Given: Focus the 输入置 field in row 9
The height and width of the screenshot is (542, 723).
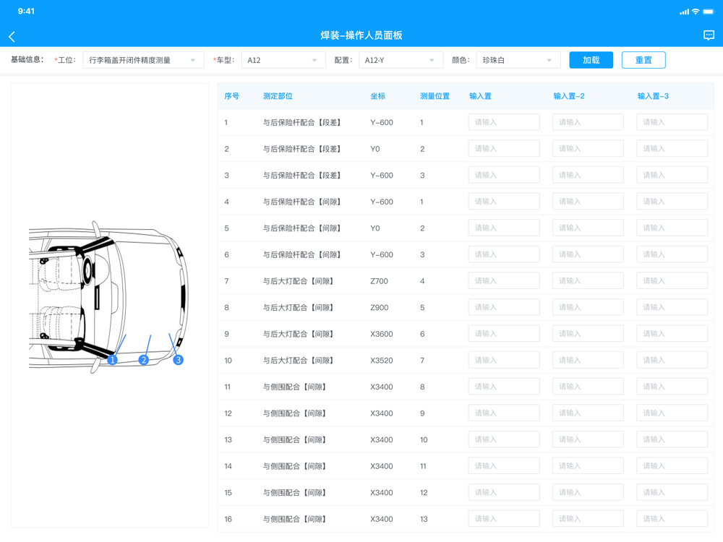Looking at the screenshot, I should point(504,334).
